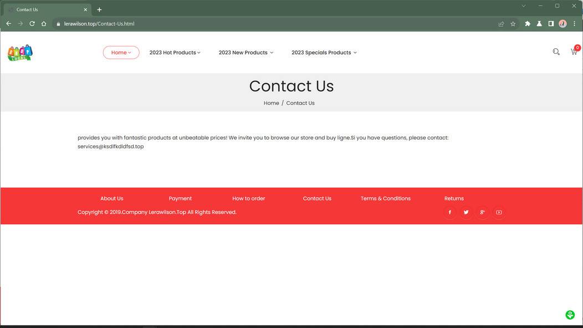Visit the YouTube footer icon
583x328 pixels.
[x=499, y=212]
